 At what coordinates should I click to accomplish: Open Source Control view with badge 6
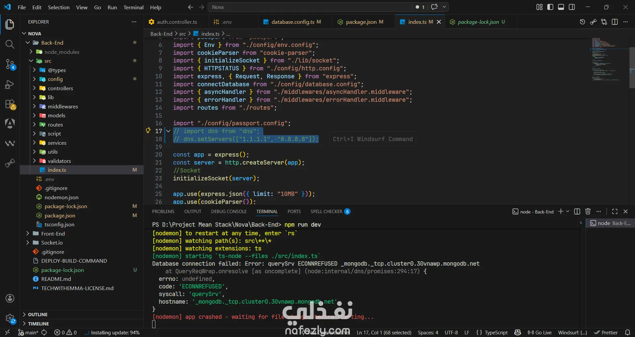pos(10,64)
